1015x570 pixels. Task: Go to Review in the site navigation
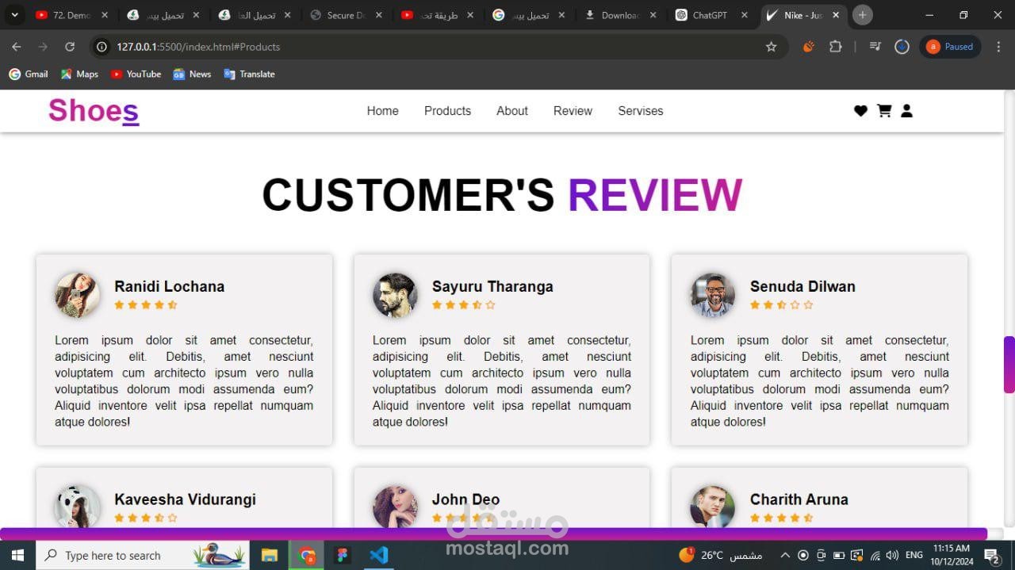[x=573, y=111]
